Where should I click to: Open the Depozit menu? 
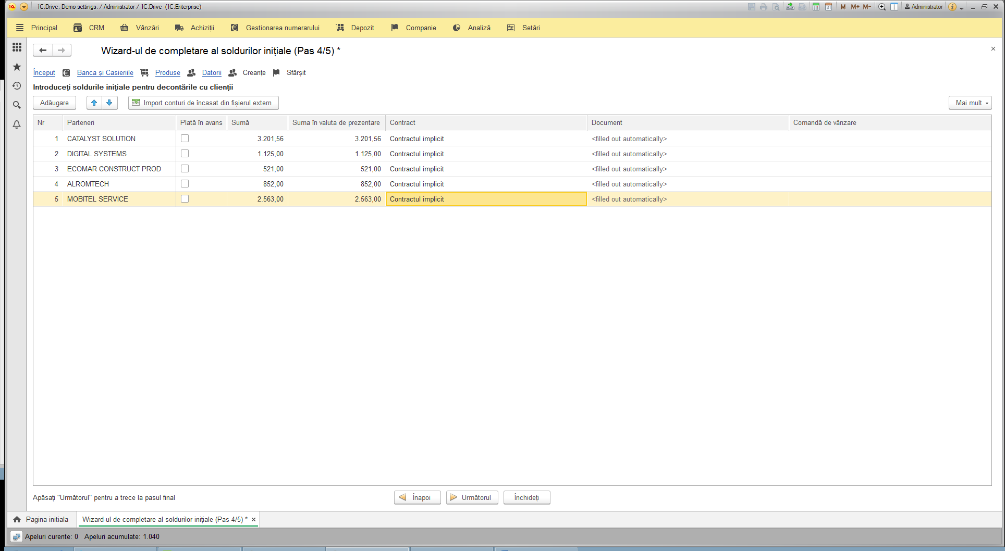click(355, 28)
